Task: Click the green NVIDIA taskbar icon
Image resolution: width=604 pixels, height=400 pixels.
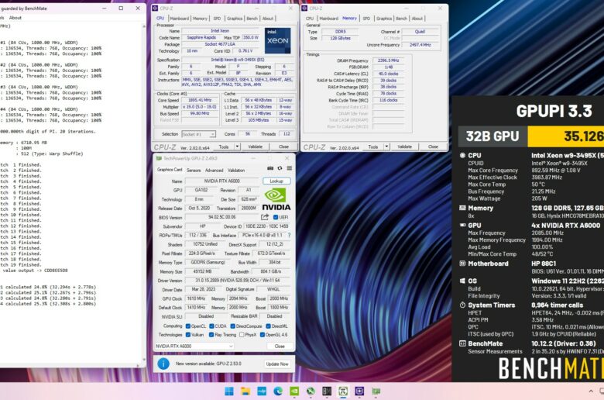Action: point(294,391)
